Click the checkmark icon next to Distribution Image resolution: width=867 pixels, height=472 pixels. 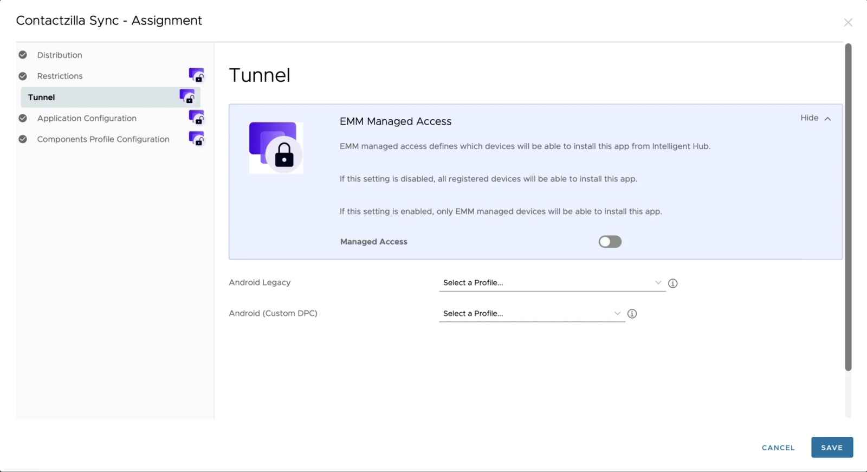pos(23,55)
